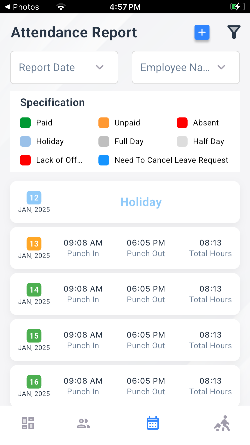Open the 12 Jan Holiday entry
The image size is (250, 445).
click(x=125, y=202)
